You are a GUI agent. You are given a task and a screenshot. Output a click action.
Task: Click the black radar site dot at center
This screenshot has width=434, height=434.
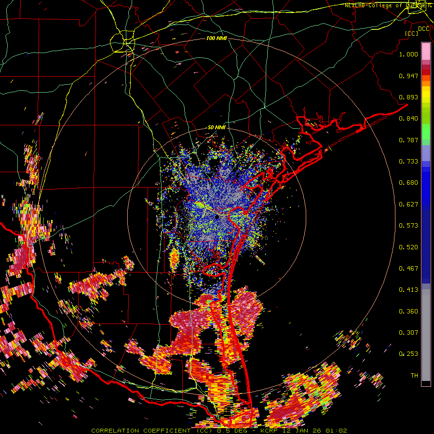217,217
